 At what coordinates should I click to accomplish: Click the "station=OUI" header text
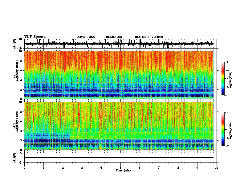[114, 37]
